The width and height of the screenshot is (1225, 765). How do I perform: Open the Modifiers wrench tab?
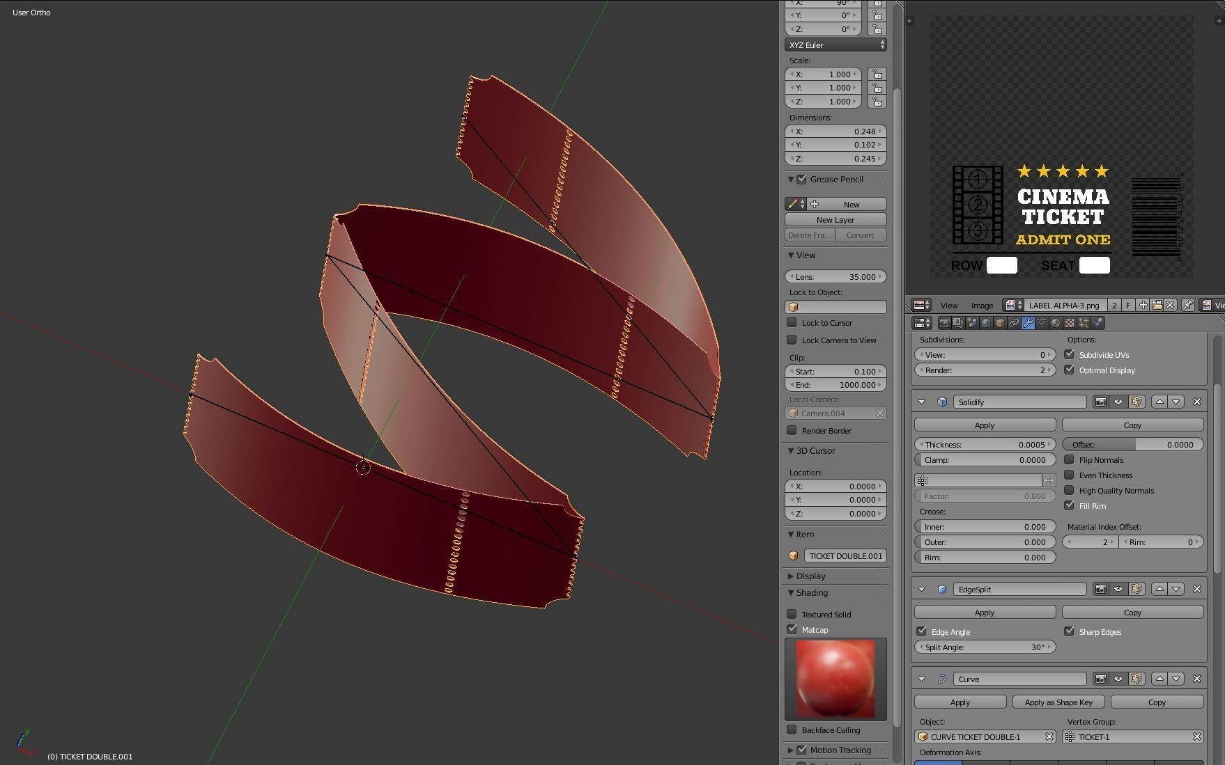pyautogui.click(x=1028, y=323)
